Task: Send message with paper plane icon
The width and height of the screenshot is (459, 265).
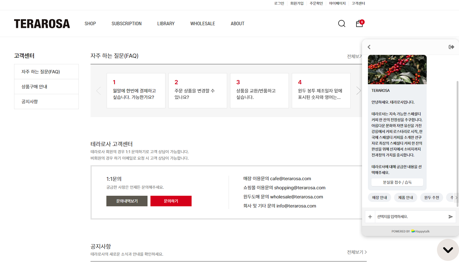Action: (450, 217)
